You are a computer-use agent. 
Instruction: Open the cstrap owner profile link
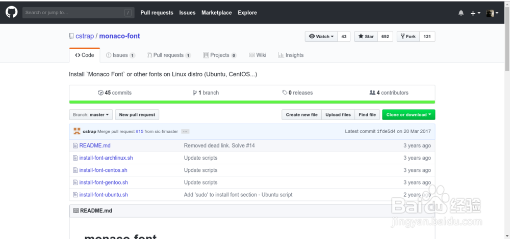(x=85, y=36)
